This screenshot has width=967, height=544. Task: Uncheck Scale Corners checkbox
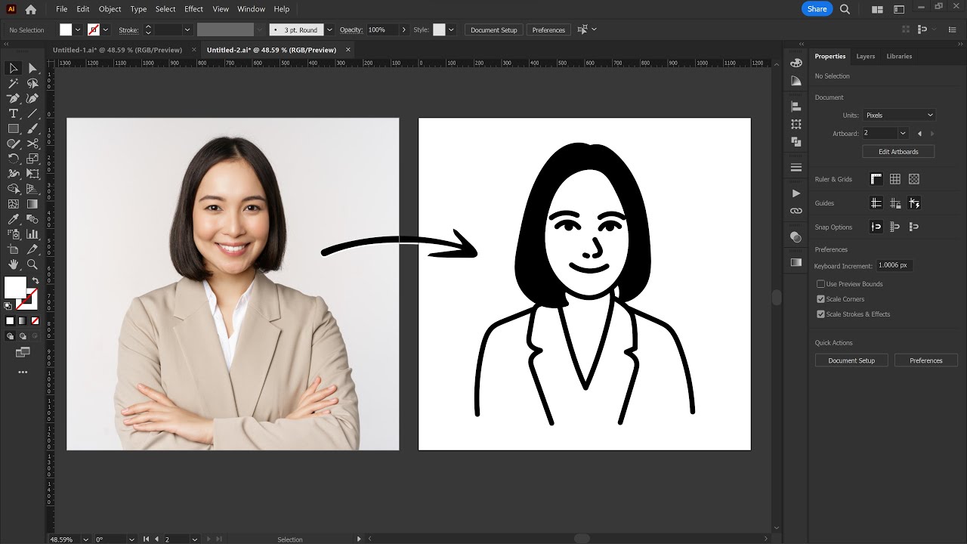click(820, 299)
